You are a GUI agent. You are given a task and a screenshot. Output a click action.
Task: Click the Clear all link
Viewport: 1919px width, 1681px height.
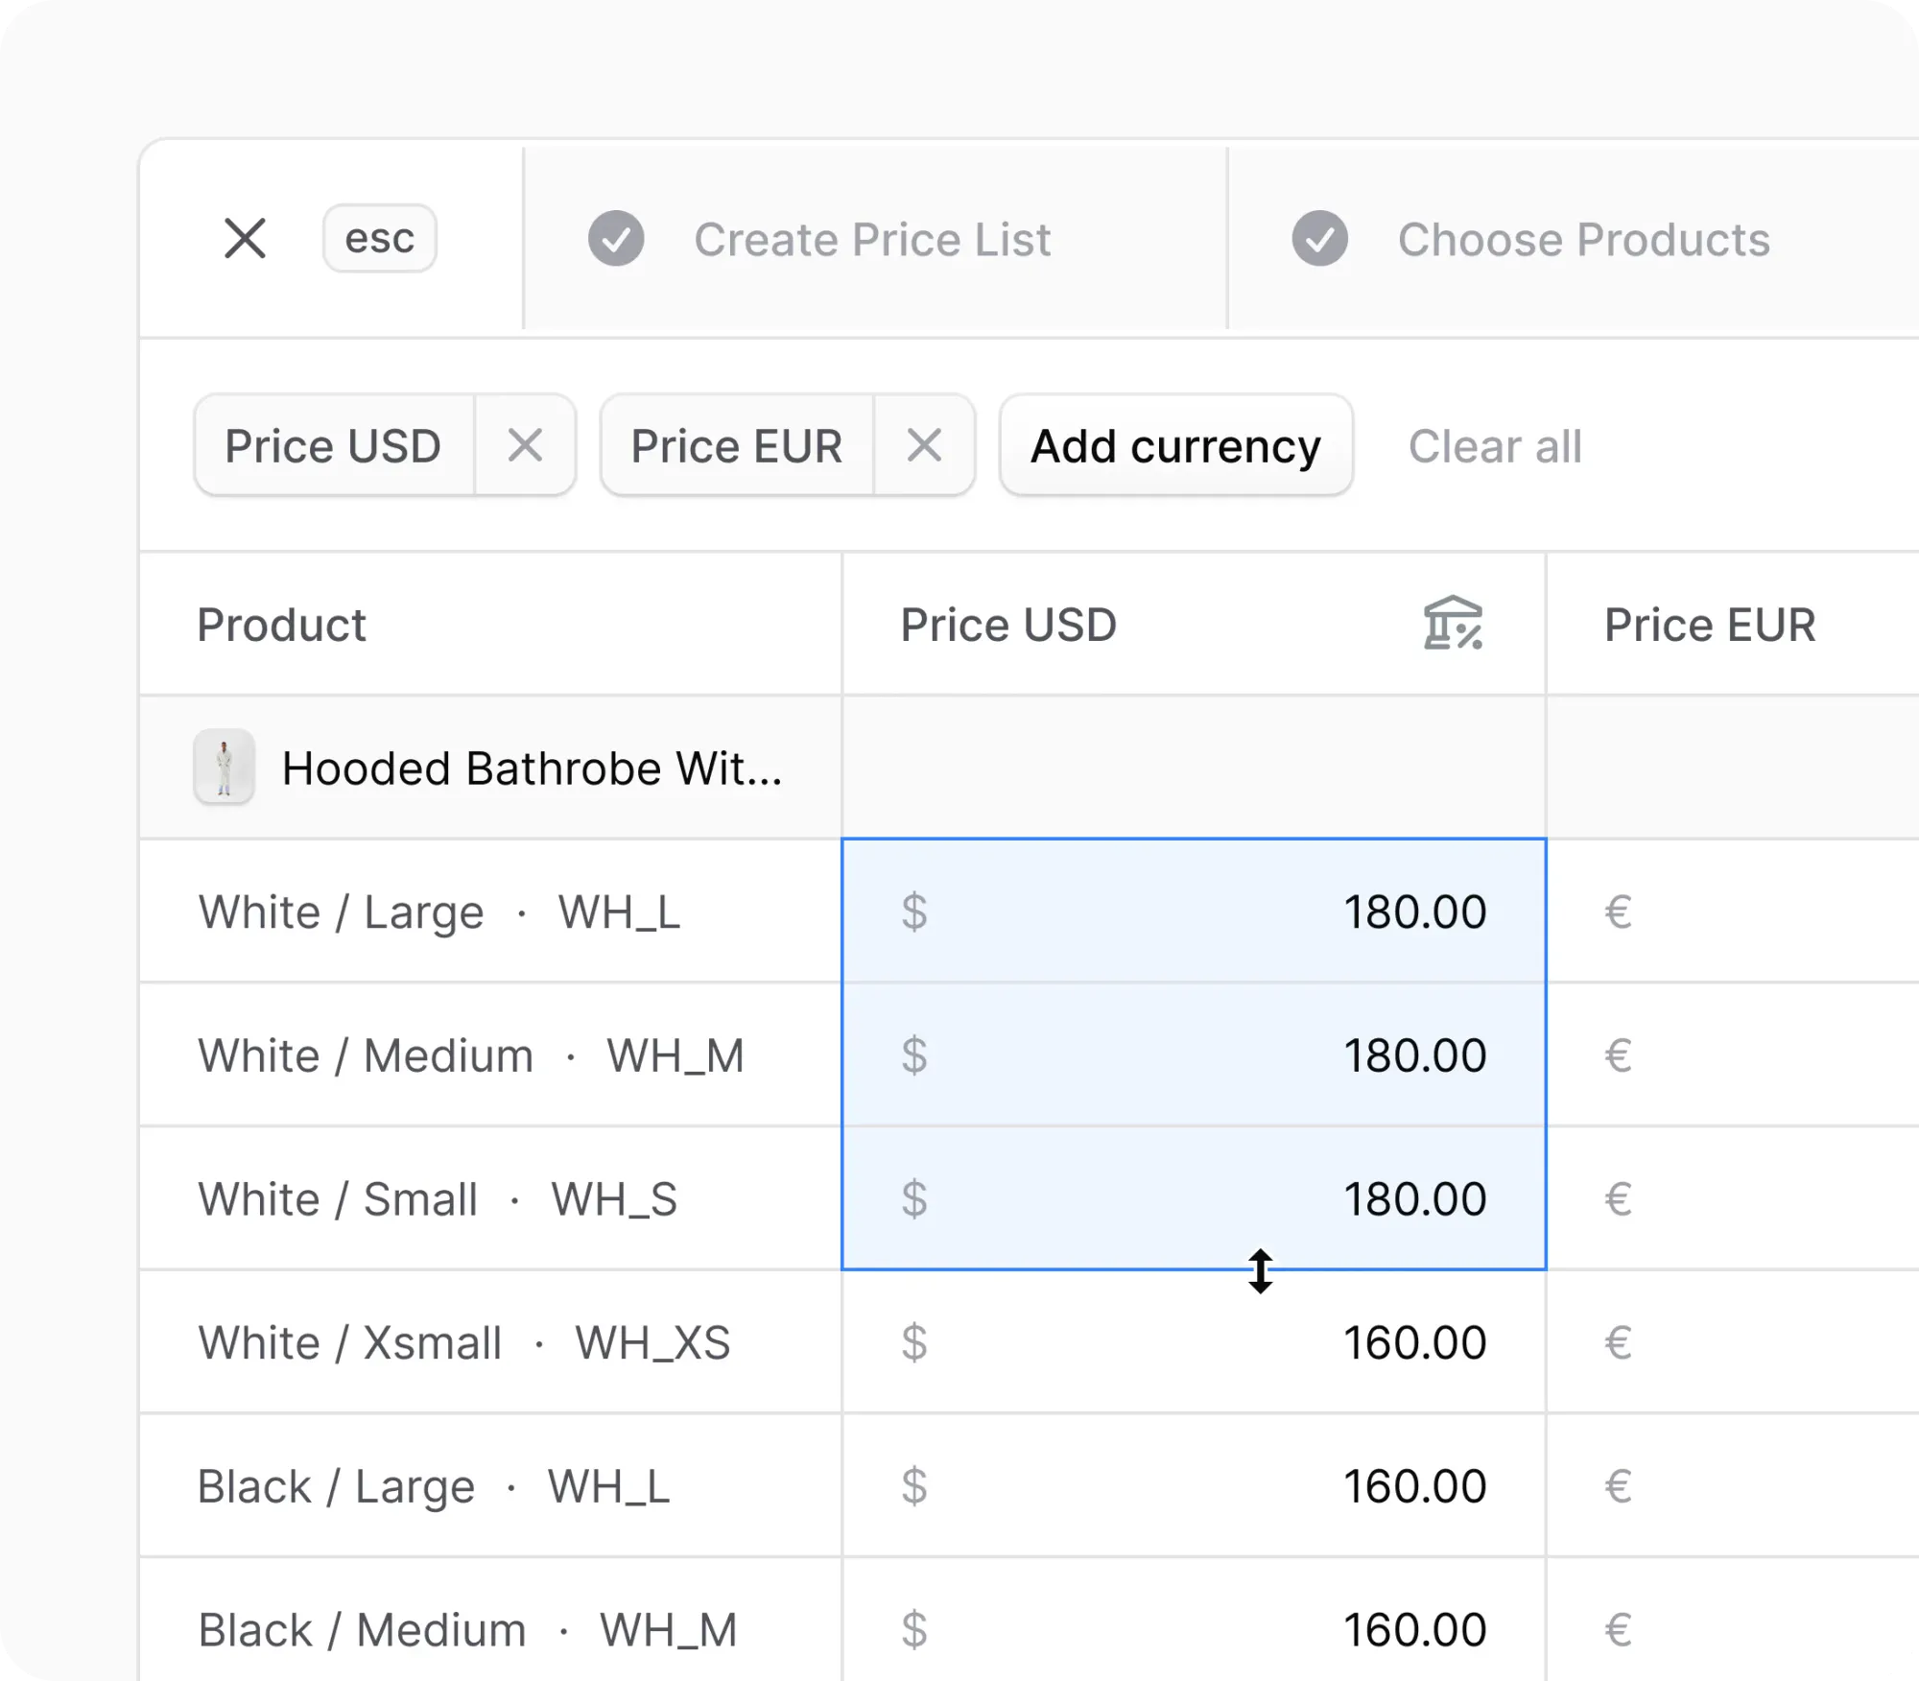[x=1494, y=447]
